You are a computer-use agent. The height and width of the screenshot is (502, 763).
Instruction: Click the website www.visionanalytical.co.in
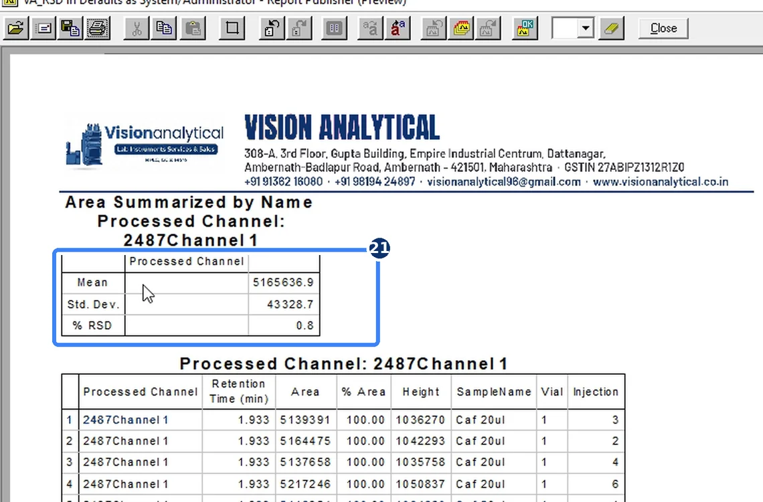pos(661,182)
